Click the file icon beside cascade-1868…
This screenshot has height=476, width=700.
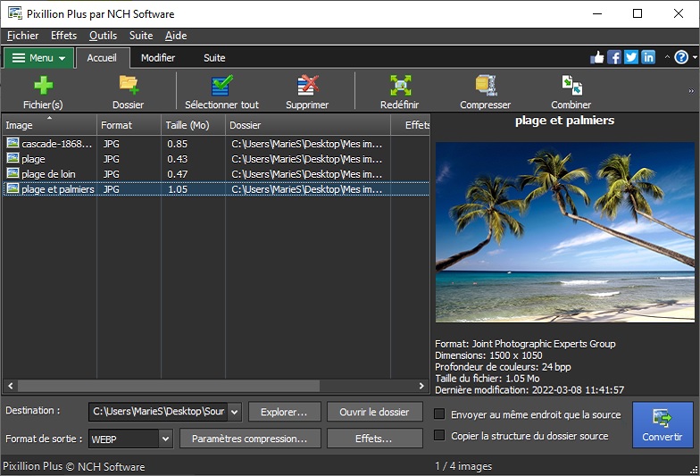(12, 143)
